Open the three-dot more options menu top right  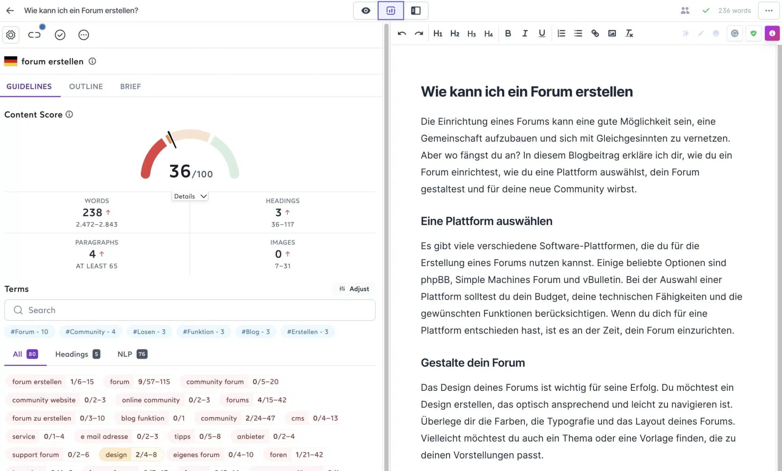point(769,11)
